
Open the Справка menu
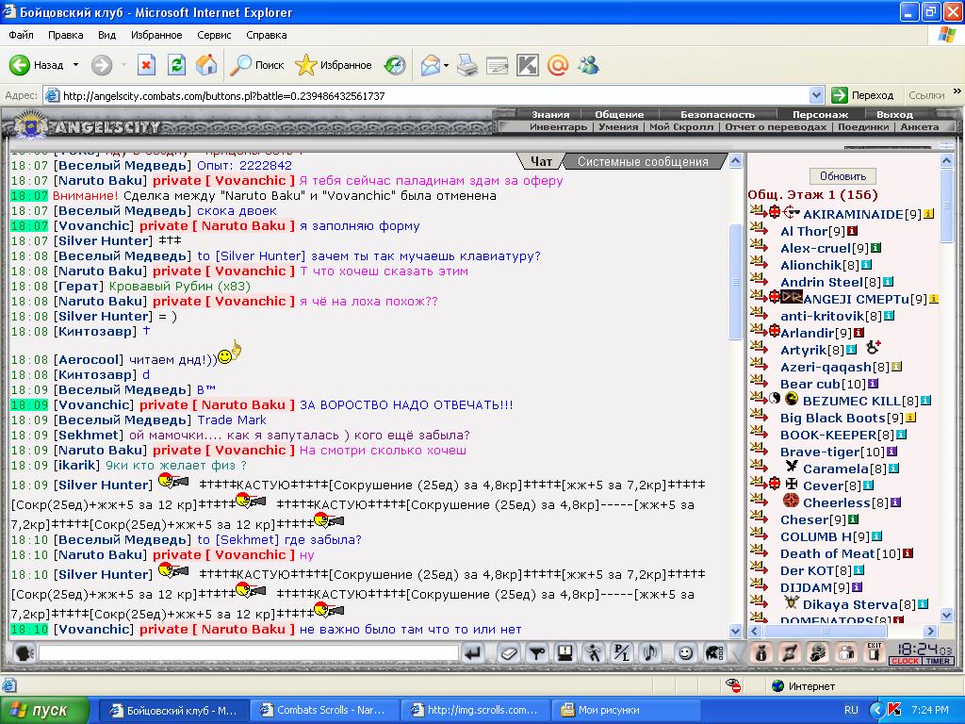click(266, 35)
